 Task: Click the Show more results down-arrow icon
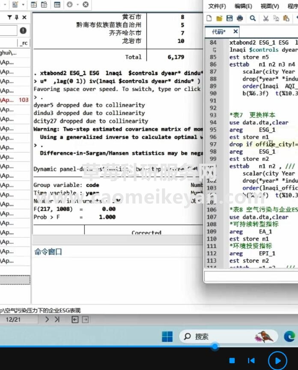coord(70,4)
